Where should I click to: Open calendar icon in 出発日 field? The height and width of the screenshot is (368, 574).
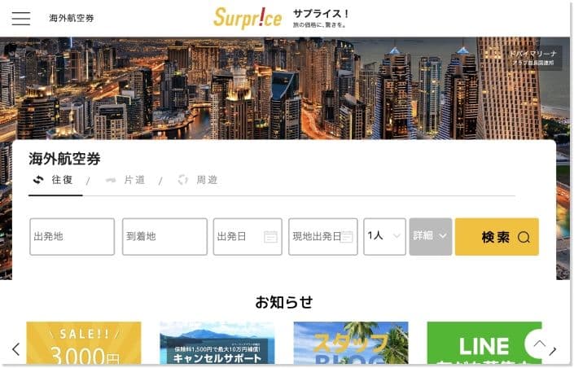tap(270, 237)
